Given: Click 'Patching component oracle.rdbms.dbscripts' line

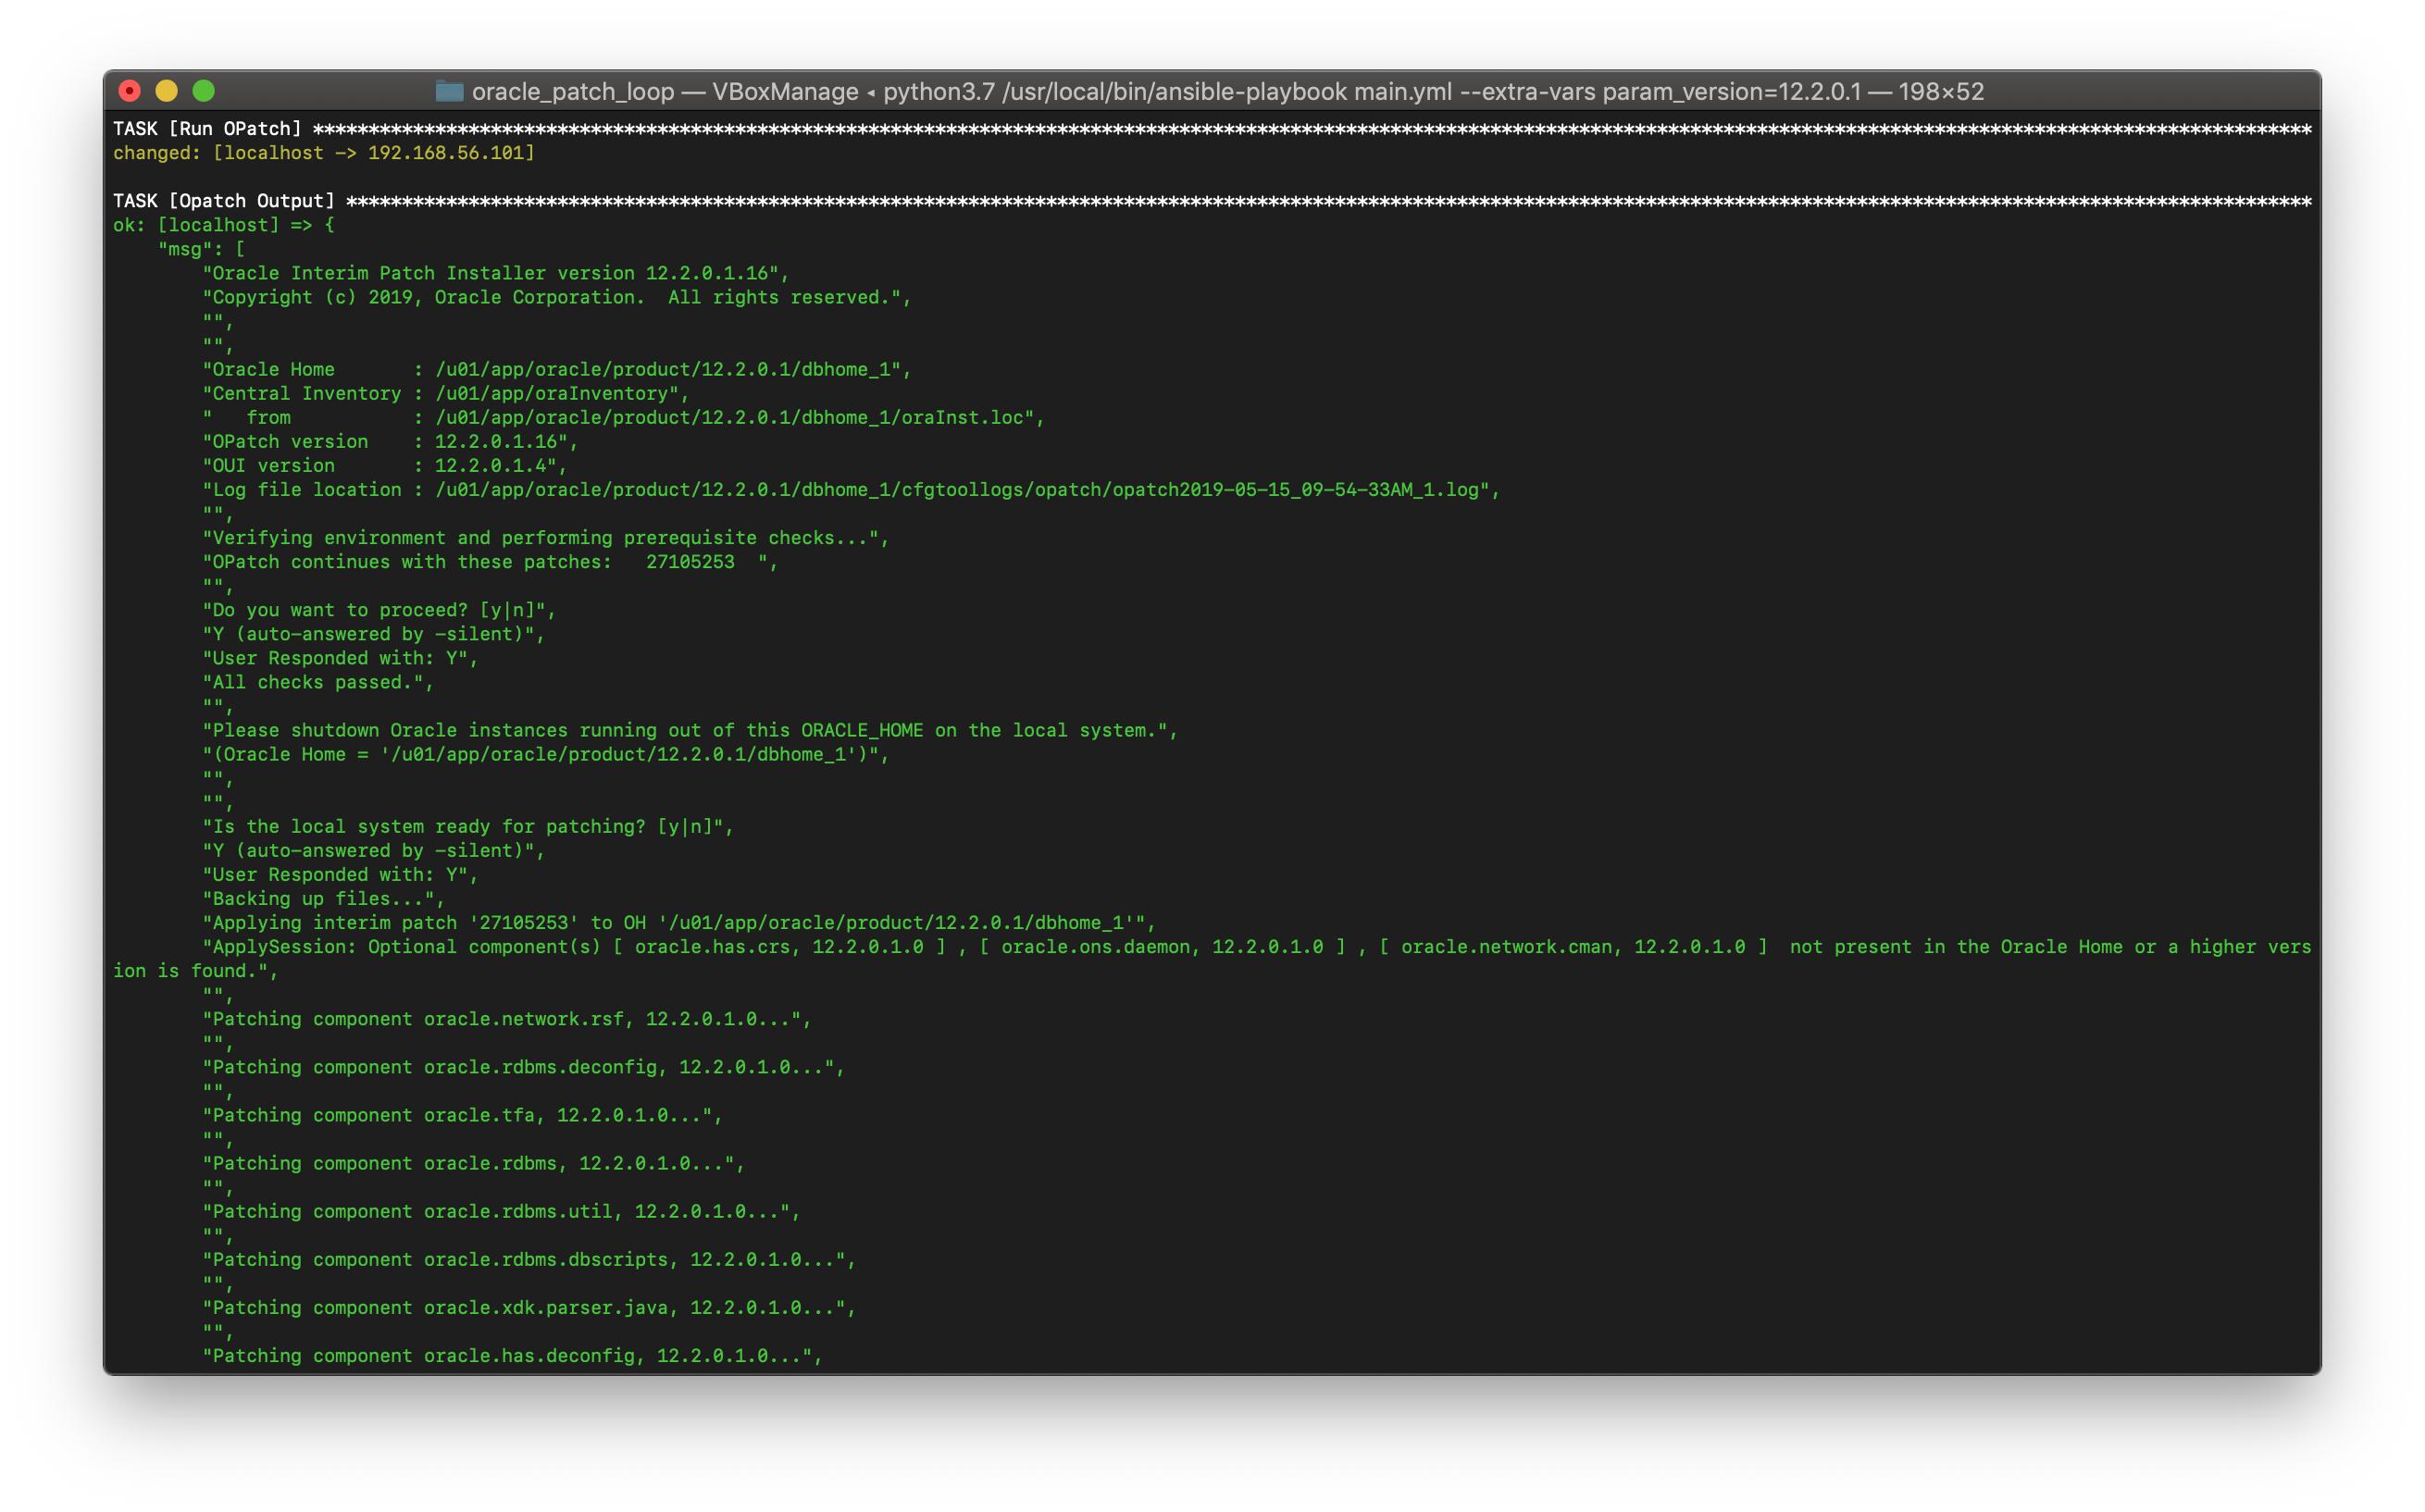Looking at the screenshot, I should click(x=528, y=1260).
